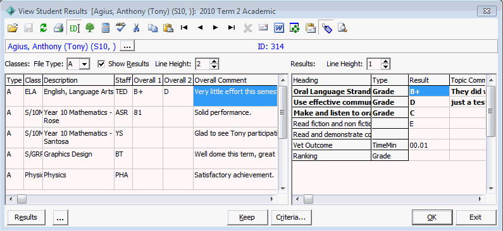
Task: Run the ABC spell check icon
Action: pos(121,28)
